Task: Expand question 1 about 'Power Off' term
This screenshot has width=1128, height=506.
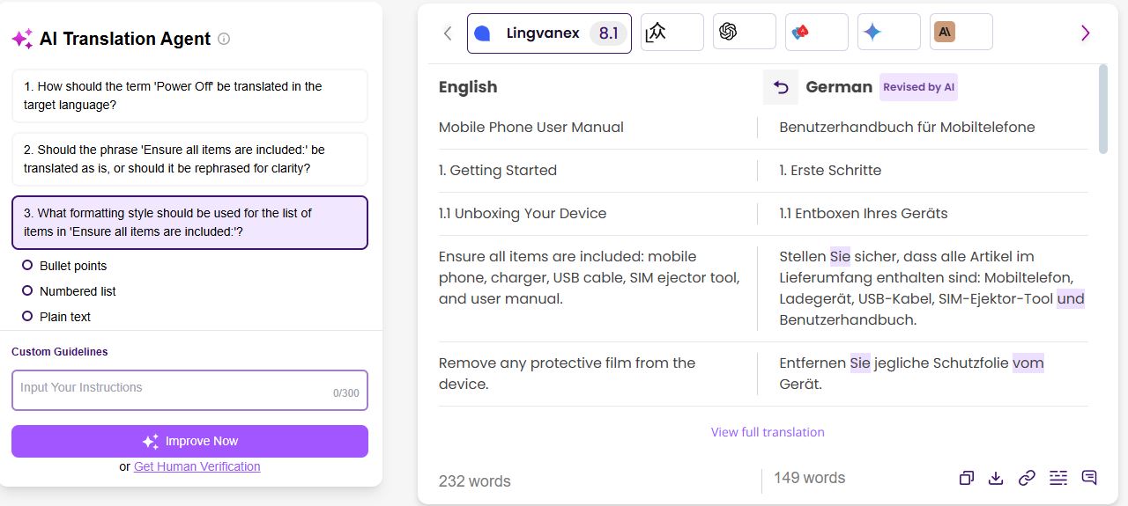Action: (189, 96)
